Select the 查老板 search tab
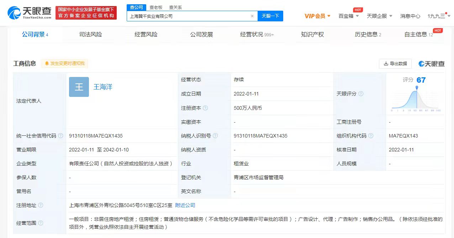Viewport: 454px width, 238px height. (x=156, y=7)
